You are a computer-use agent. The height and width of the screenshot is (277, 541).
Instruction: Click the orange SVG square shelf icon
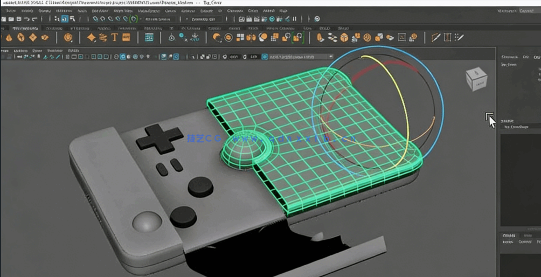(x=126, y=37)
